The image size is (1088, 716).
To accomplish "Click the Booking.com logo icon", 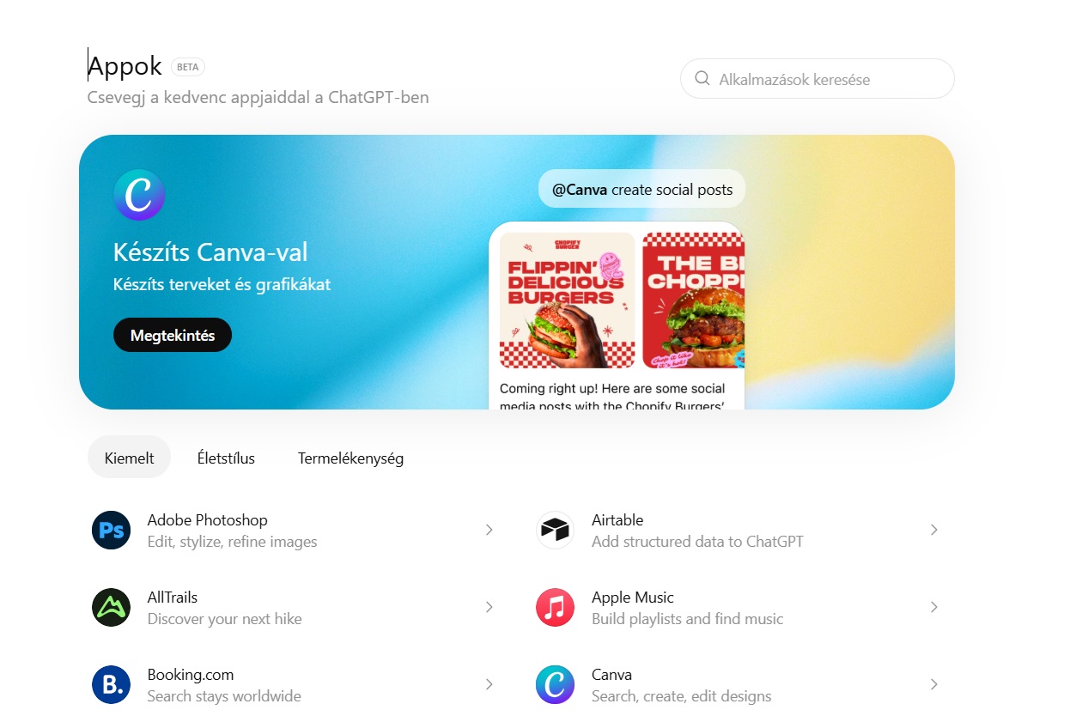I will coord(111,684).
